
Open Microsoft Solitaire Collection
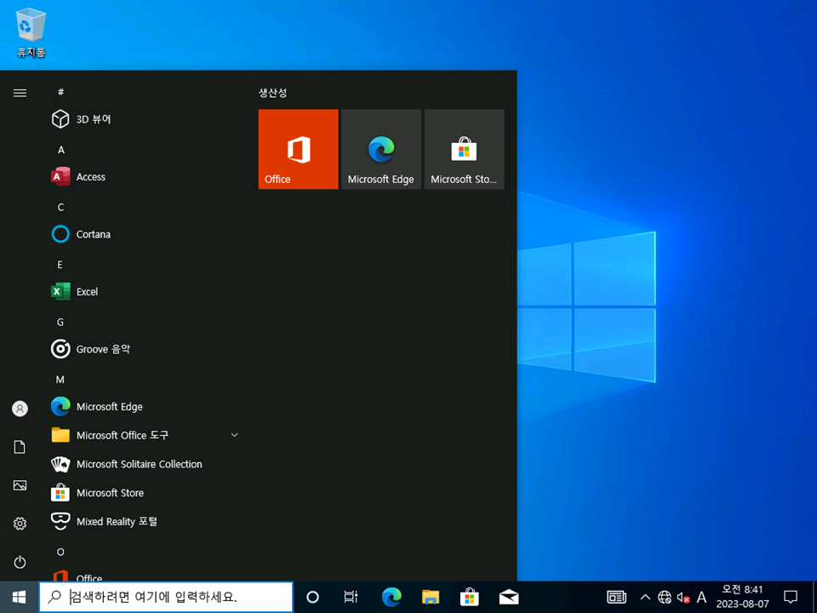[x=143, y=464]
